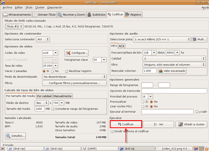Expand the Modo de desentrelazado dropdown
This screenshot has height=151, width=209.
point(74,77)
